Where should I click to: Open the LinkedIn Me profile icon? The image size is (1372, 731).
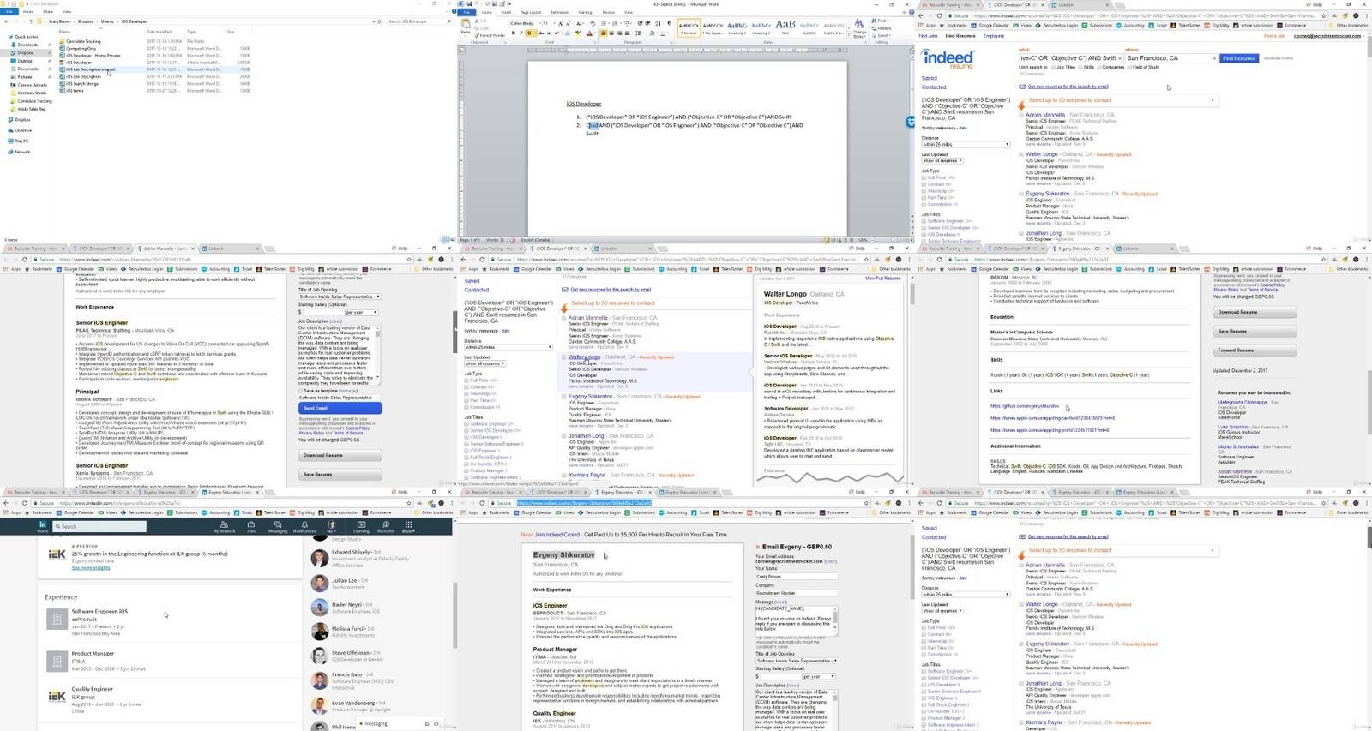(x=331, y=526)
